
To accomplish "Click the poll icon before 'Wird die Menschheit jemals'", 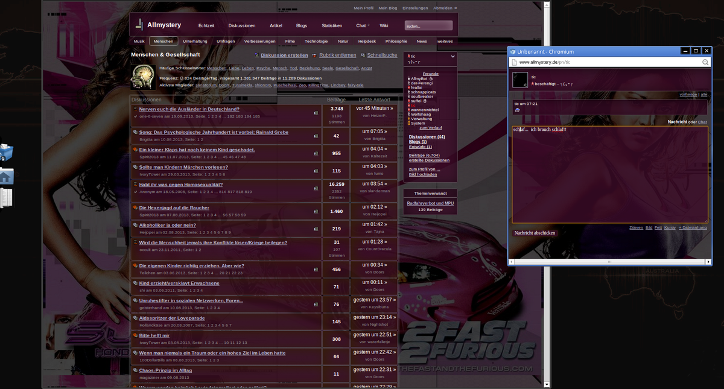I will 135,242.
